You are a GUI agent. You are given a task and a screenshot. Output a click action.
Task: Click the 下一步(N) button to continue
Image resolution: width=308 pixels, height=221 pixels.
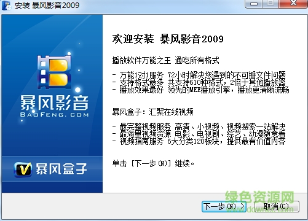tap(224, 206)
